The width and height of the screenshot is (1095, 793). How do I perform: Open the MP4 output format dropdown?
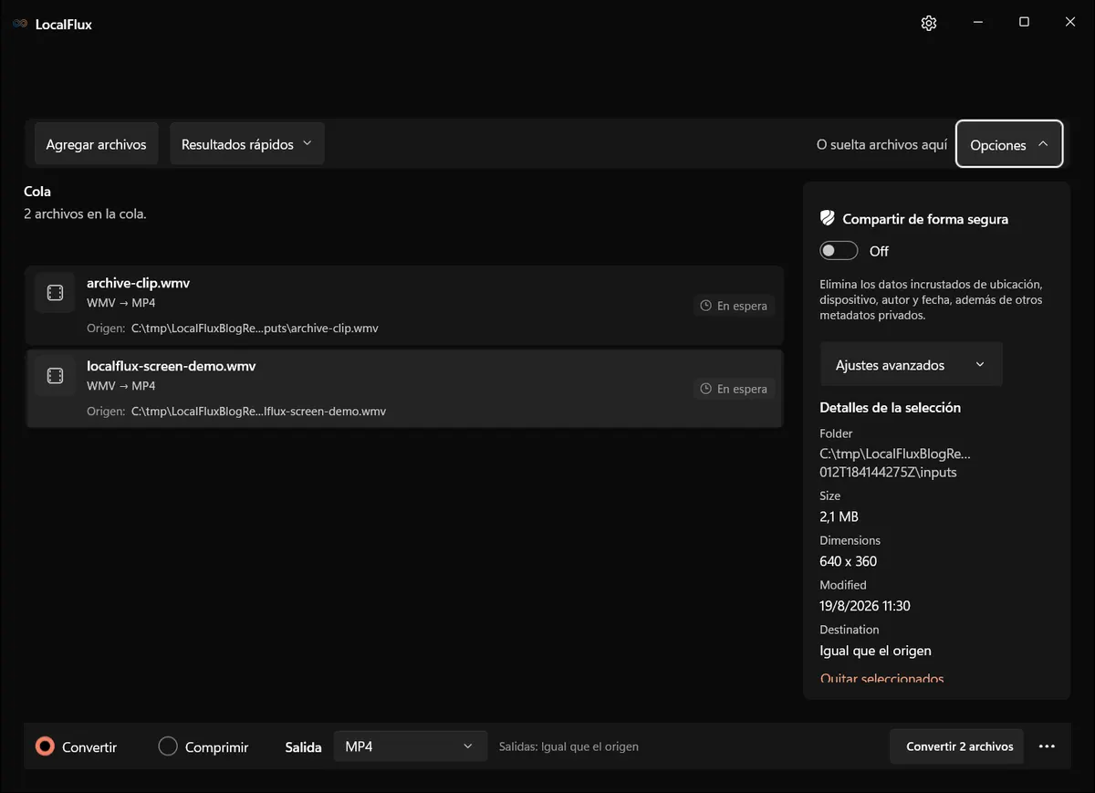pyautogui.click(x=410, y=746)
